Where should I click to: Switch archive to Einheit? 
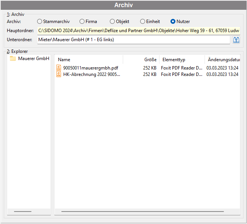point(142,22)
